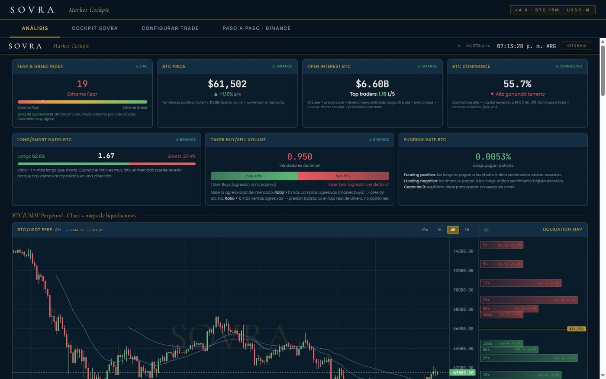Click the green 50x liquidation bar

point(509,350)
